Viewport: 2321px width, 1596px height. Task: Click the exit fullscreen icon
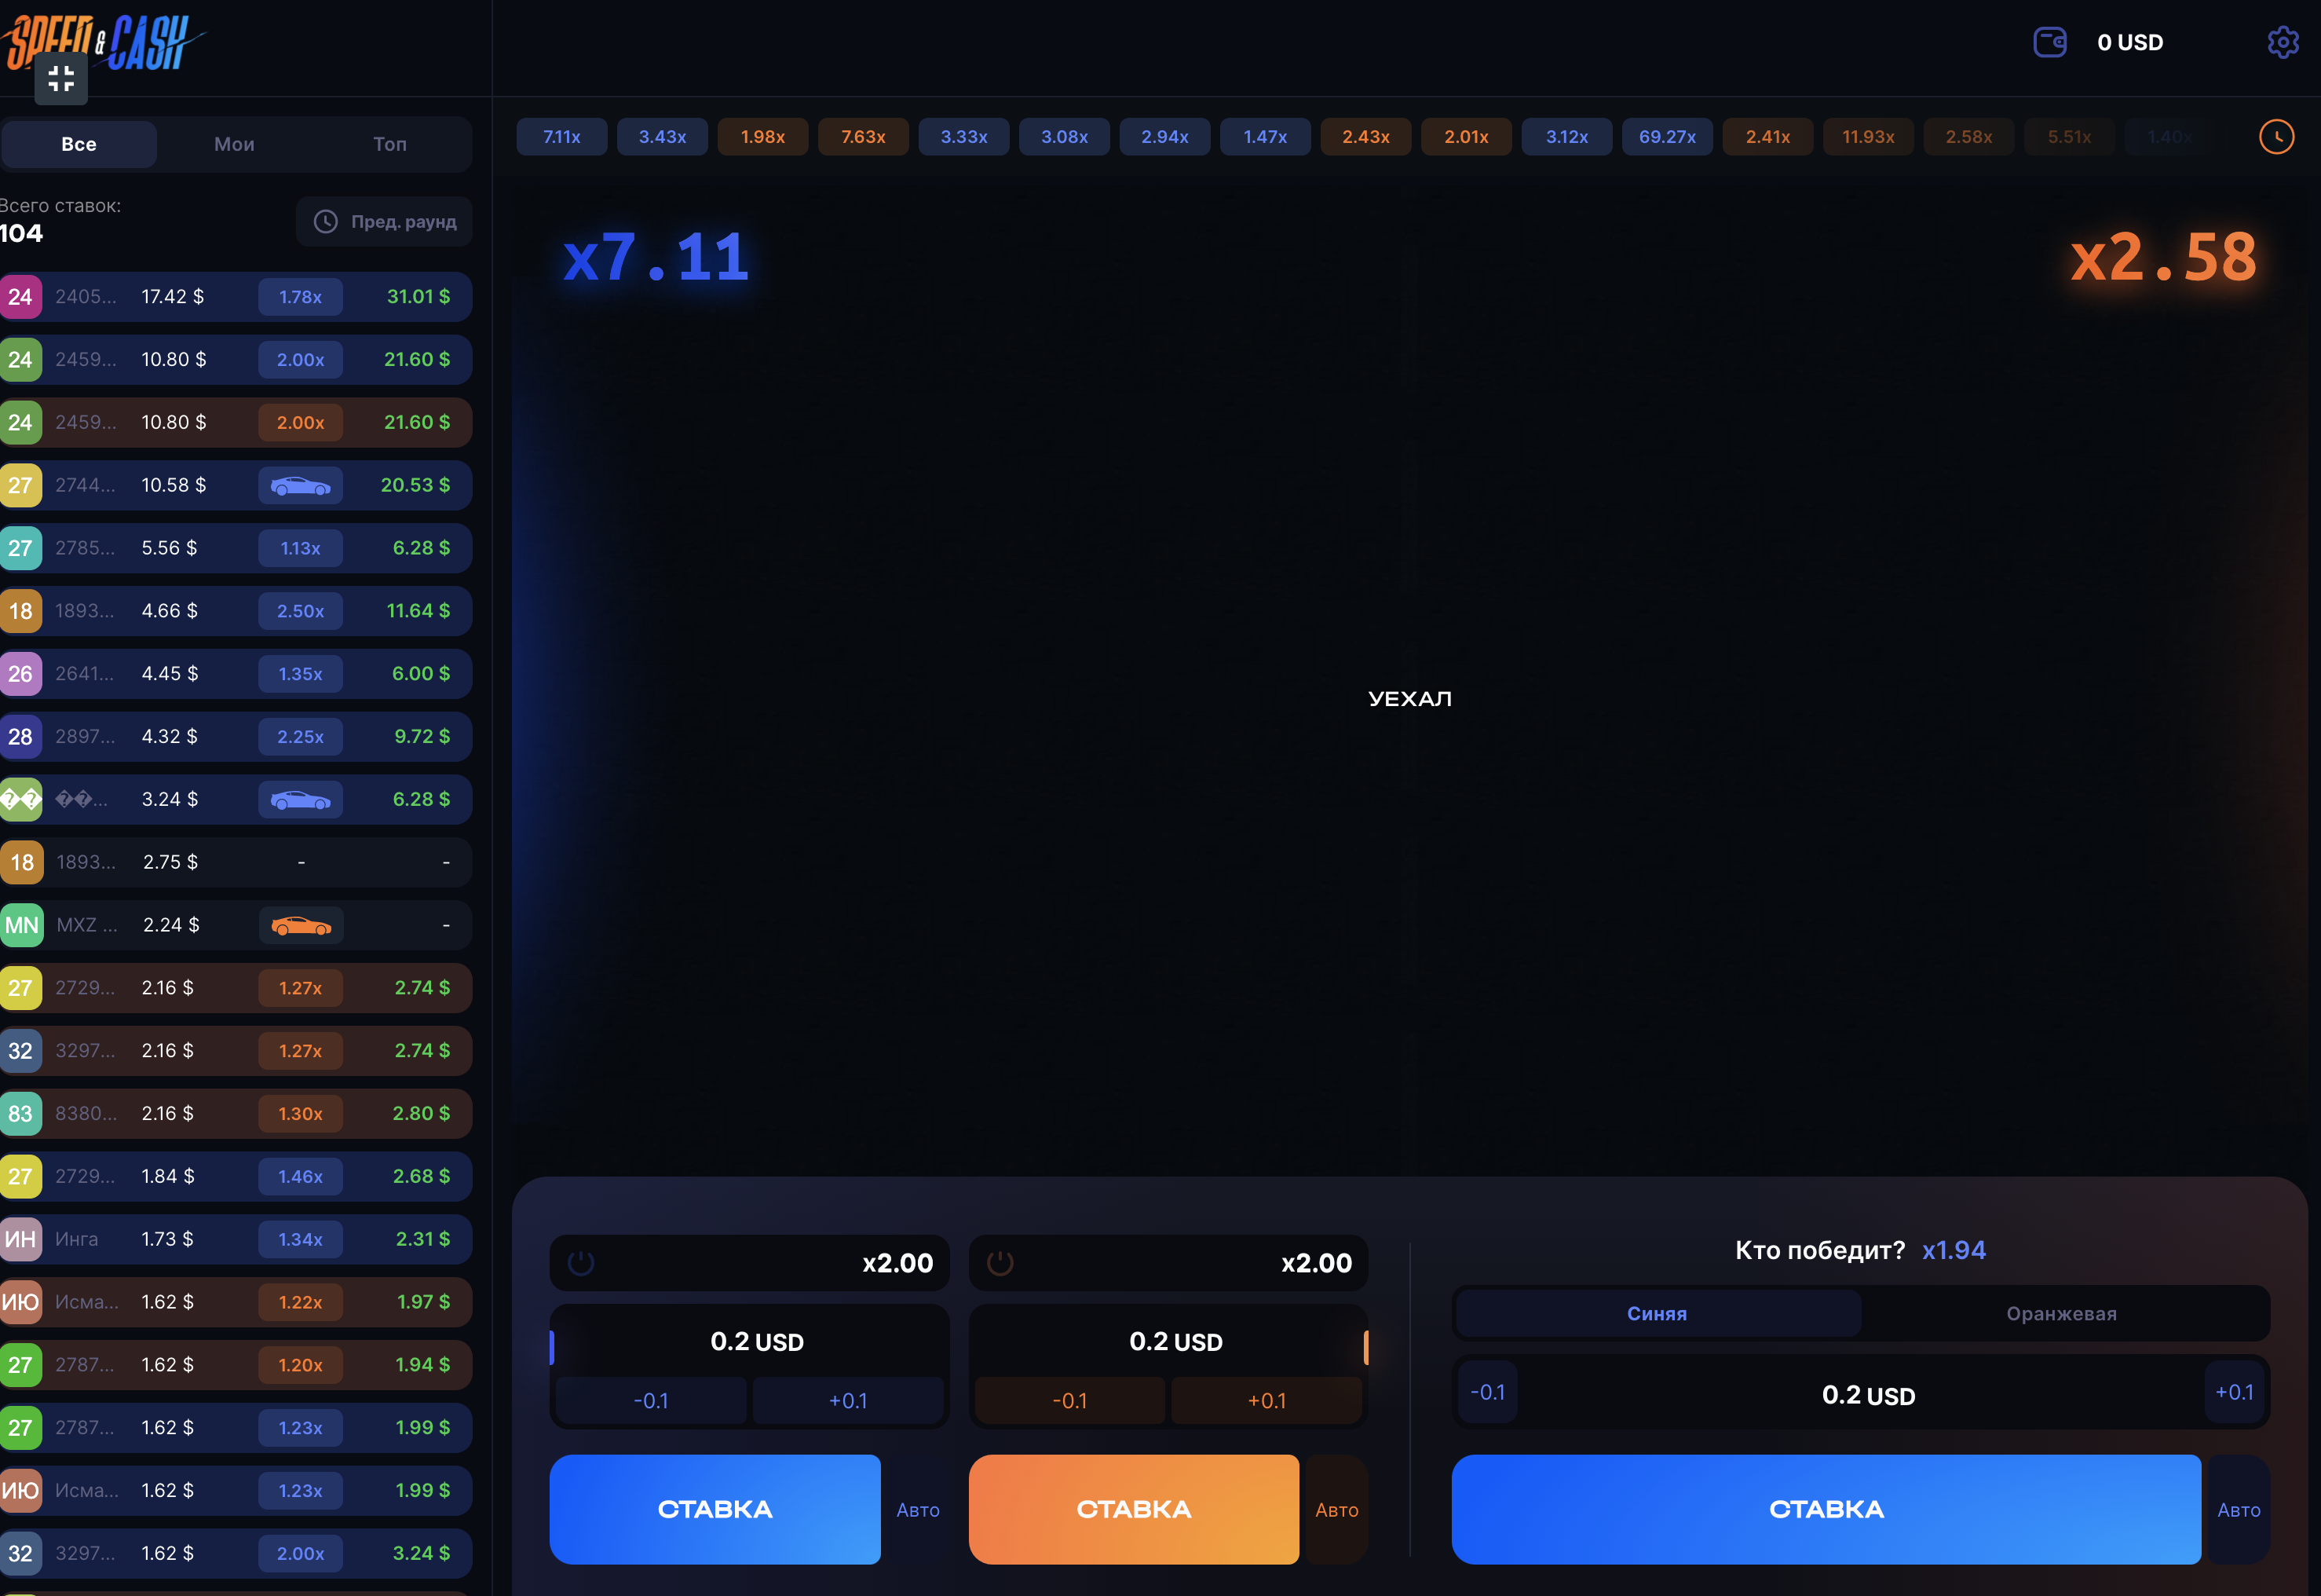(61, 78)
